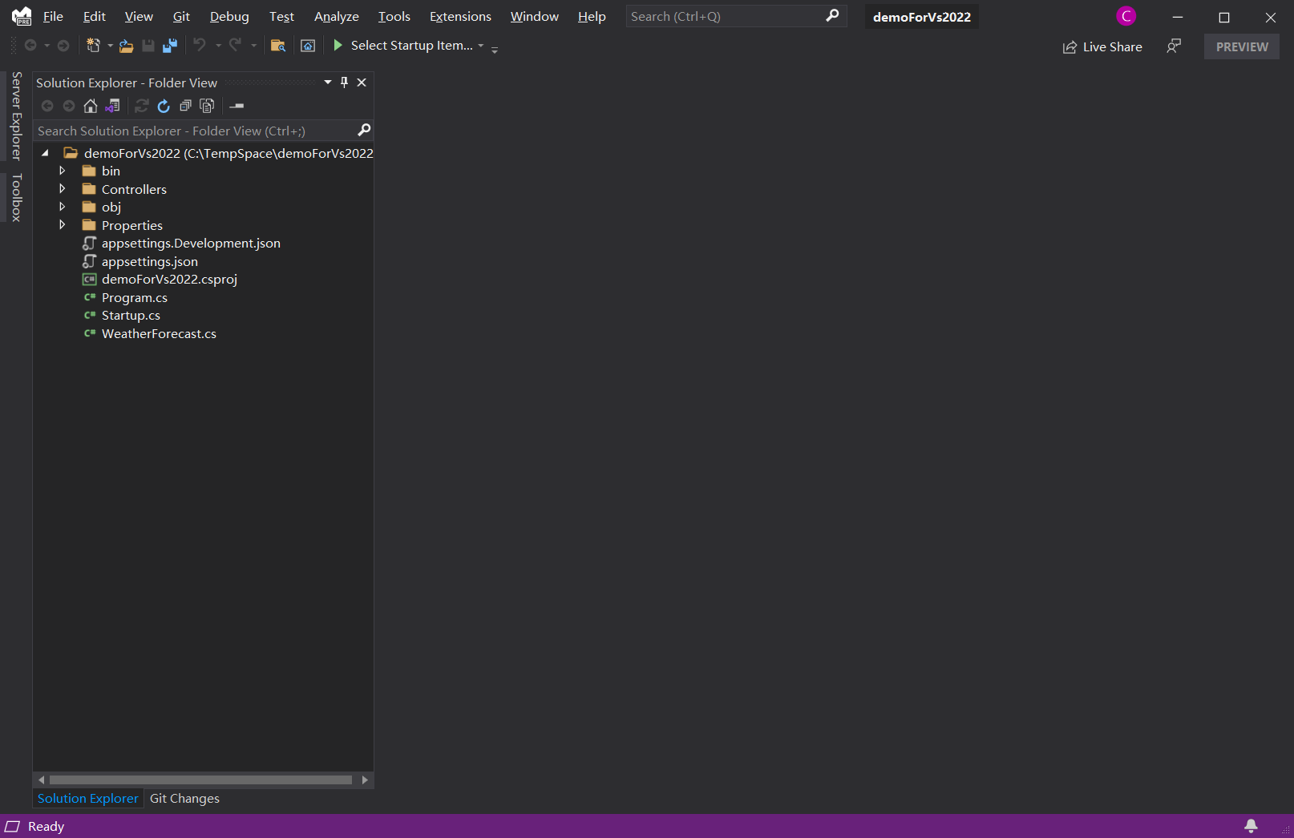Click the horizontal scrollbar right arrow
Screen dimensions: 1294x838
(365, 780)
